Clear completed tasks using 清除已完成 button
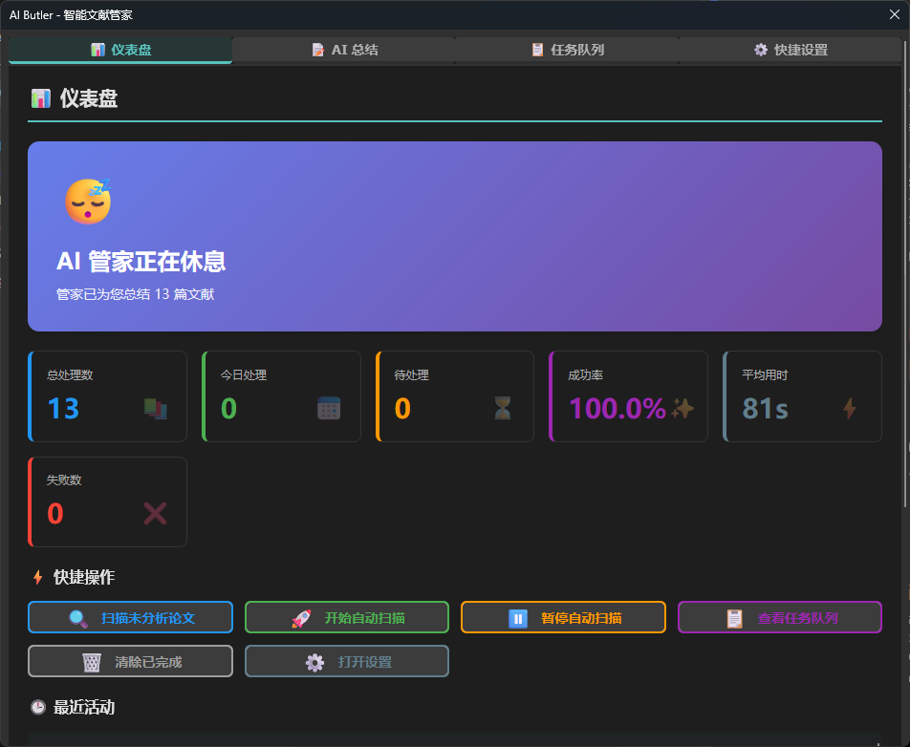 tap(129, 661)
